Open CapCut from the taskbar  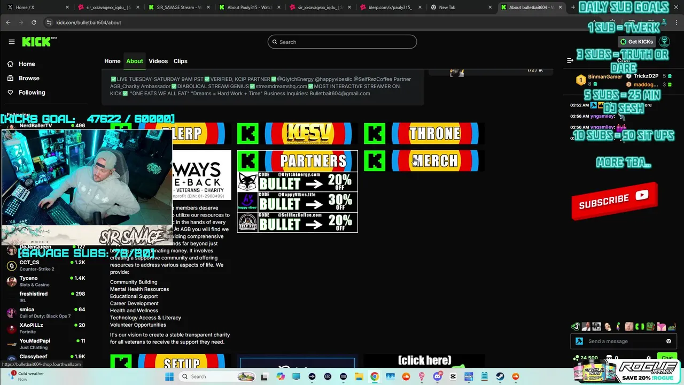[453, 376]
